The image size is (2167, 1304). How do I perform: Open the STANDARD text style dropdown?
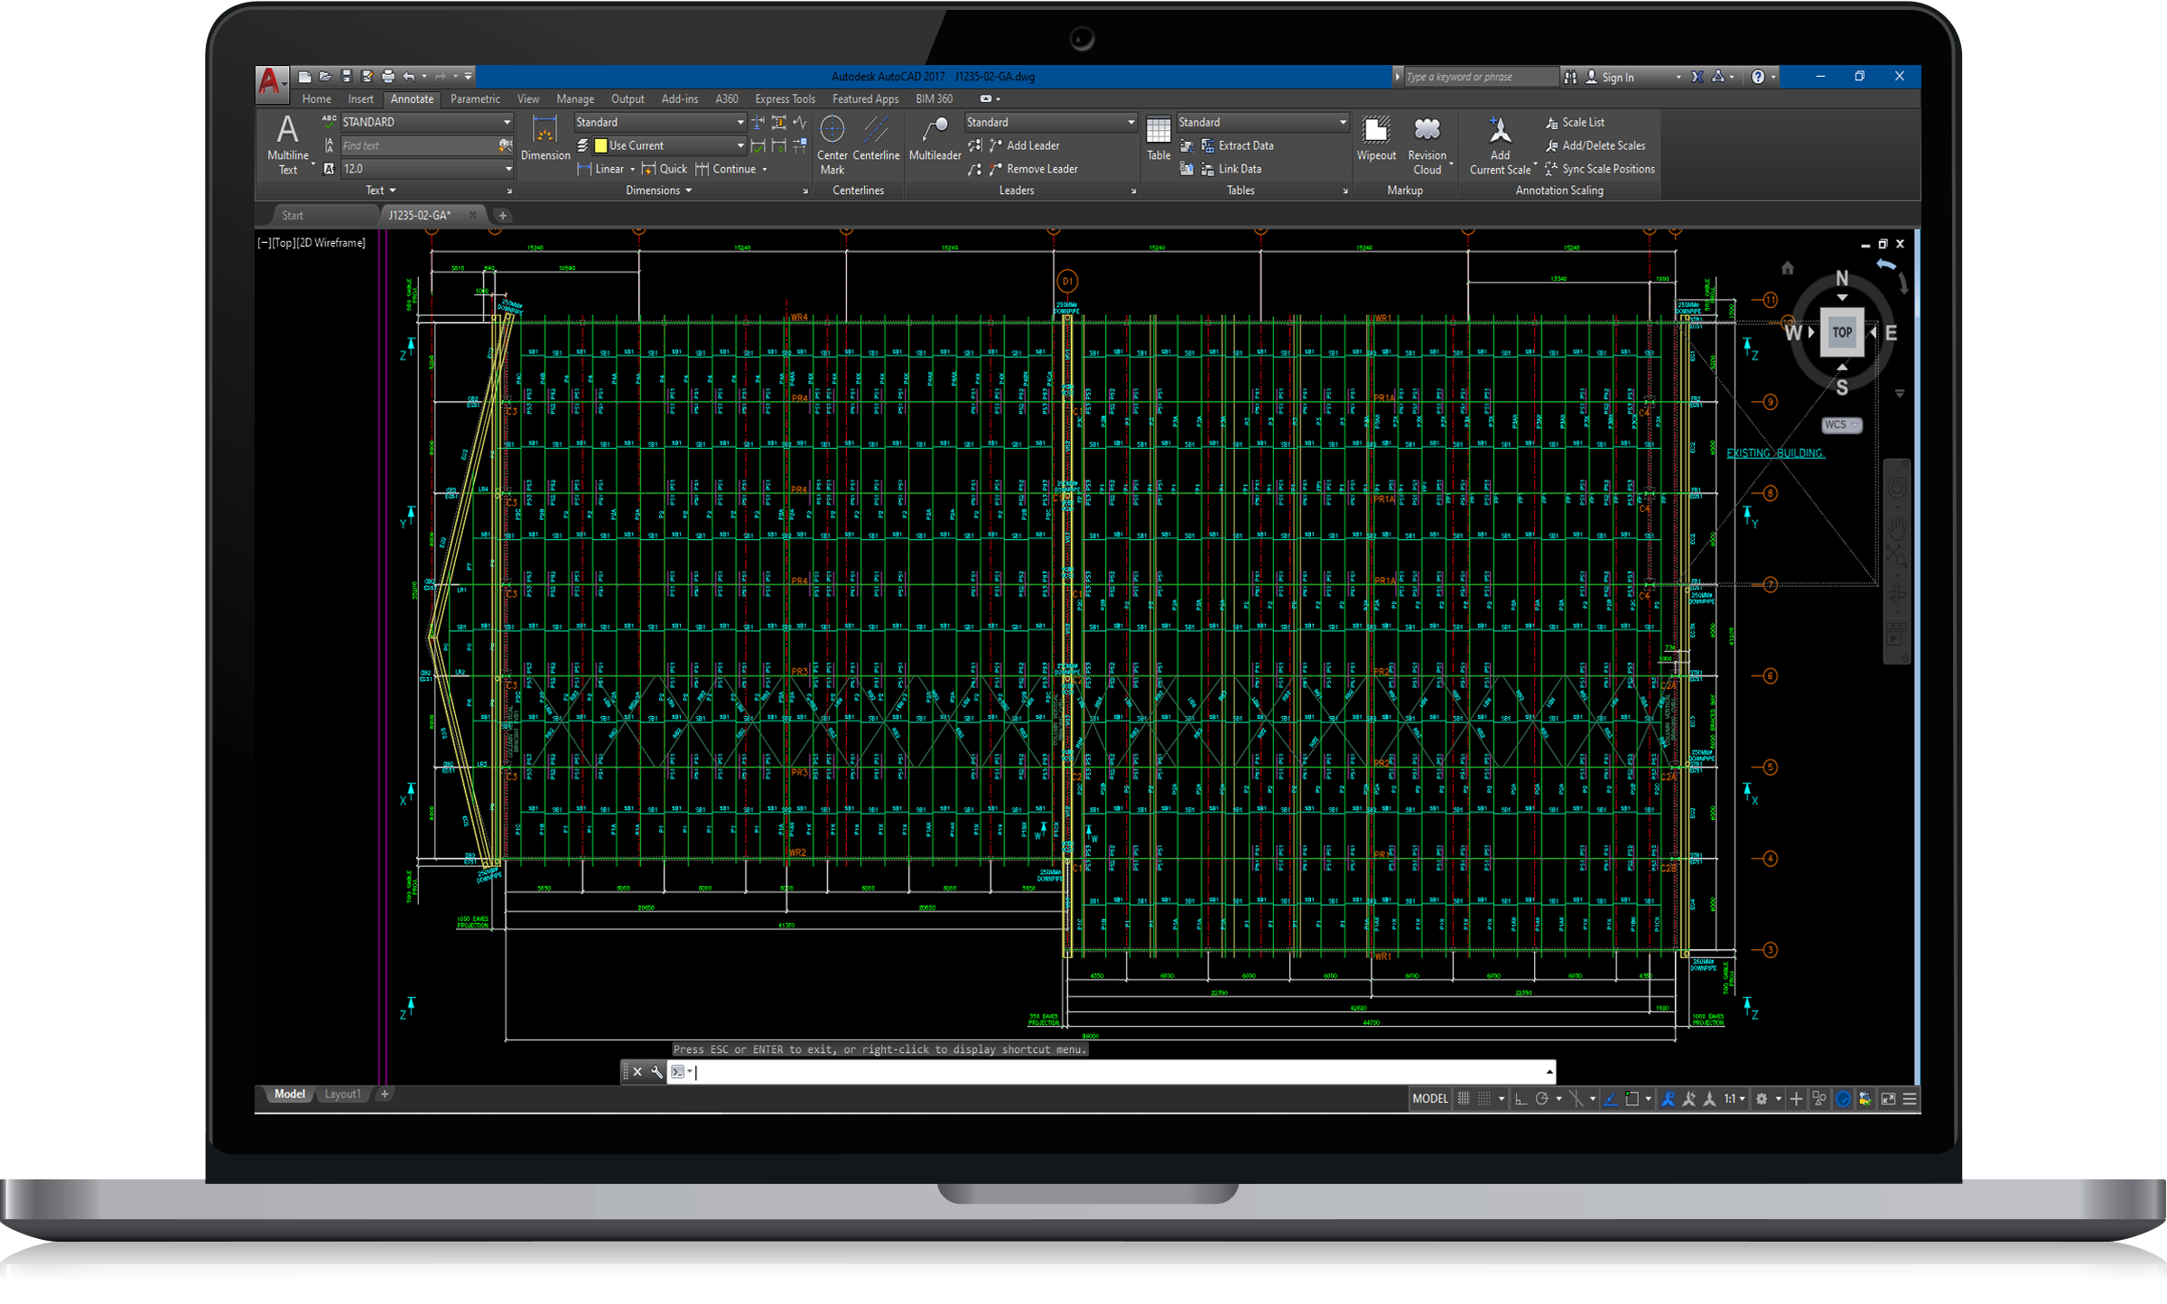click(x=426, y=122)
